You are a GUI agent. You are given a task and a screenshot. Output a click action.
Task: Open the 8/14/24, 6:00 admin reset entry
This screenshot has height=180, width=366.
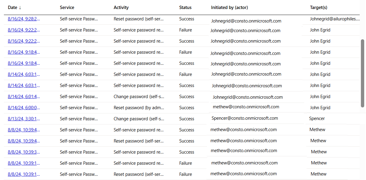point(24,107)
